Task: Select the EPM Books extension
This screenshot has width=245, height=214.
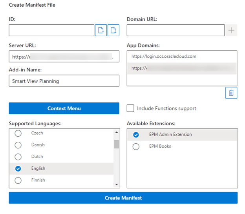Action: [136, 146]
